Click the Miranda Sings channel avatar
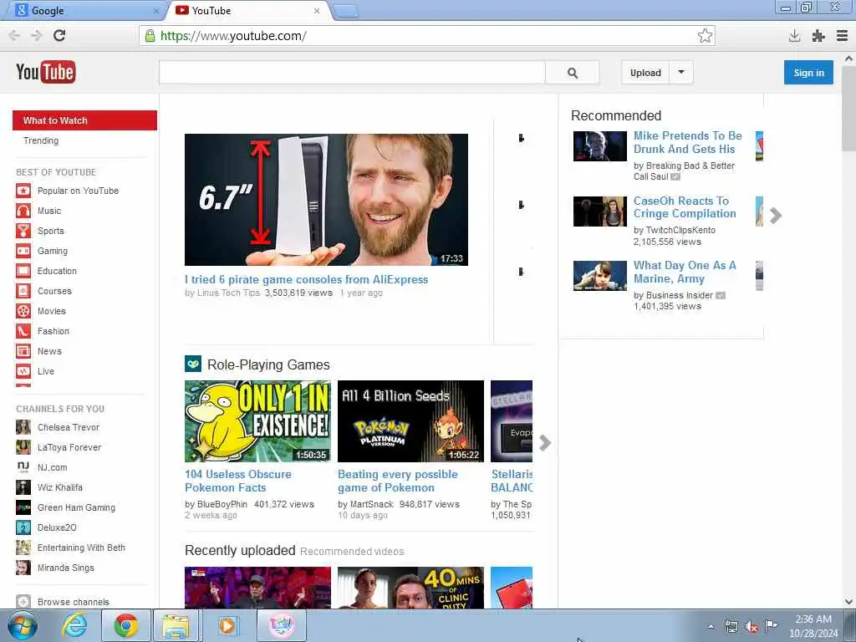 [23, 568]
